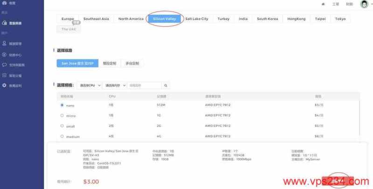Viewport: 373px width, 189px height.
Task: Click the small row's 2G memory cell
Action: point(159,126)
